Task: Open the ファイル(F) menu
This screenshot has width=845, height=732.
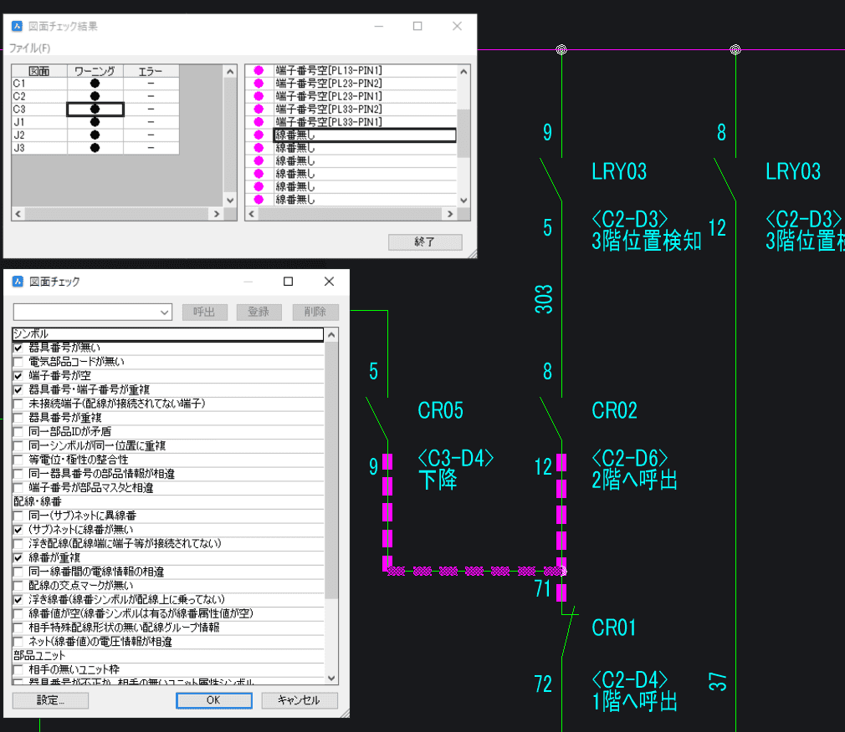Action: click(29, 48)
